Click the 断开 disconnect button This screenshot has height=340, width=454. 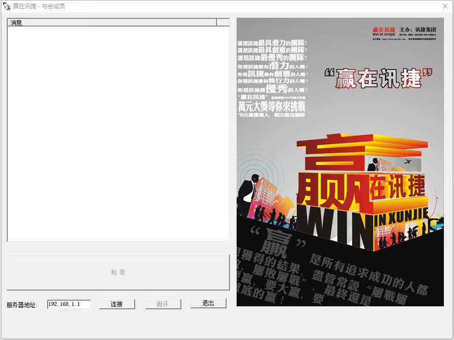[163, 304]
